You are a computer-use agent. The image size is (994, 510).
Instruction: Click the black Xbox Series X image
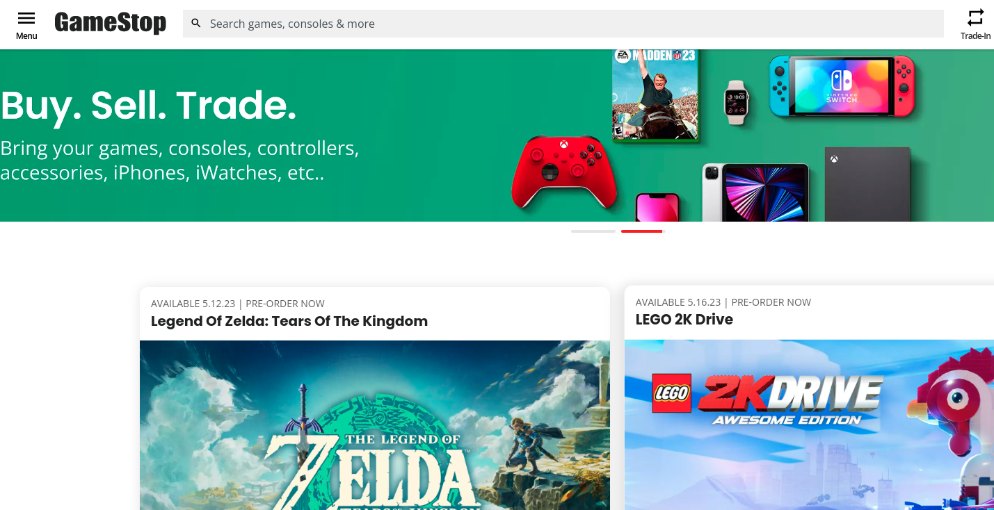(x=867, y=184)
